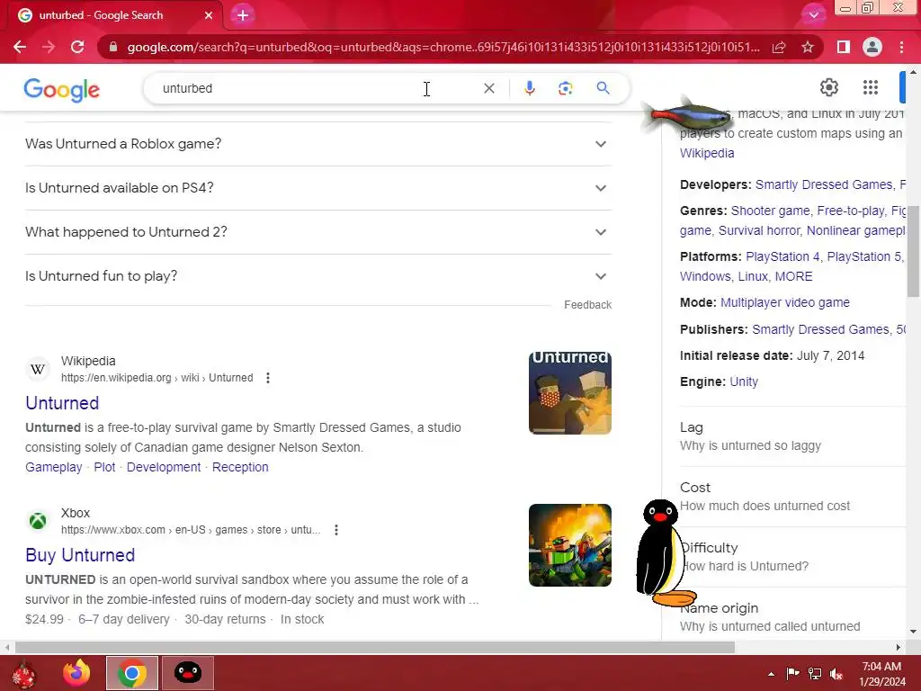Click the Wikipedia favicon of first result
The height and width of the screenshot is (691, 921).
click(38, 369)
